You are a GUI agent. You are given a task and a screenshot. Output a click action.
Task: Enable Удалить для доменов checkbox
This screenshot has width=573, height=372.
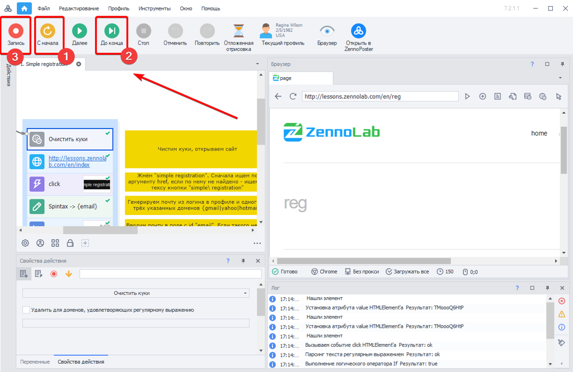pyautogui.click(x=26, y=309)
